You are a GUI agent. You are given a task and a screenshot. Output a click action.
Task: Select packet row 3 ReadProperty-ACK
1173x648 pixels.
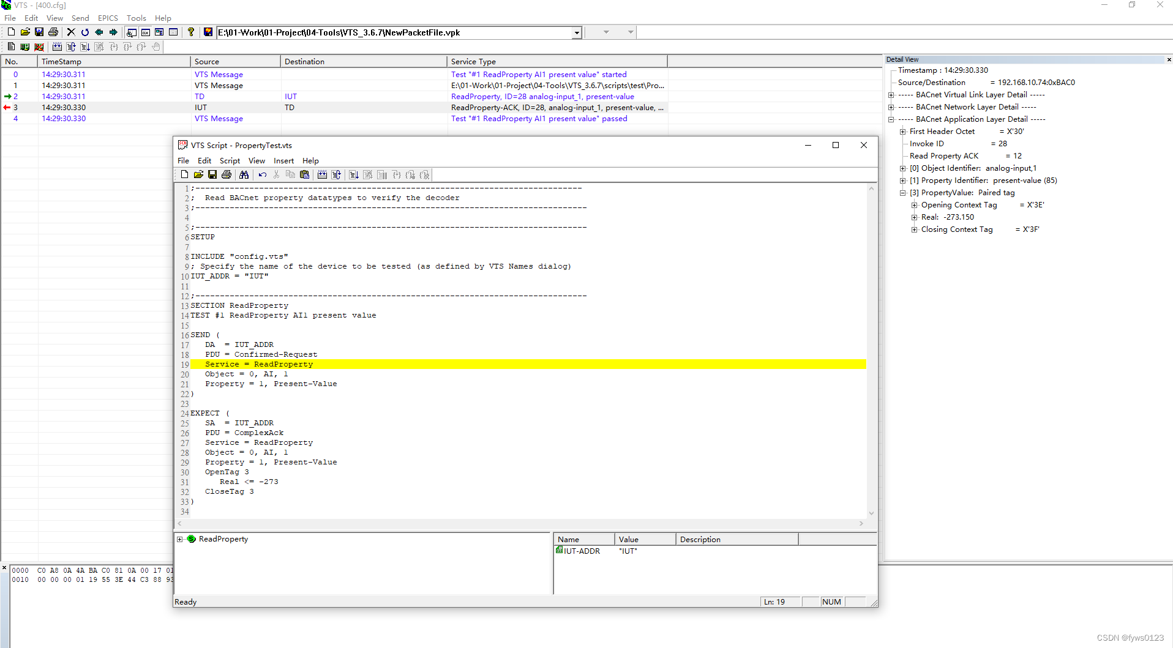click(x=334, y=107)
